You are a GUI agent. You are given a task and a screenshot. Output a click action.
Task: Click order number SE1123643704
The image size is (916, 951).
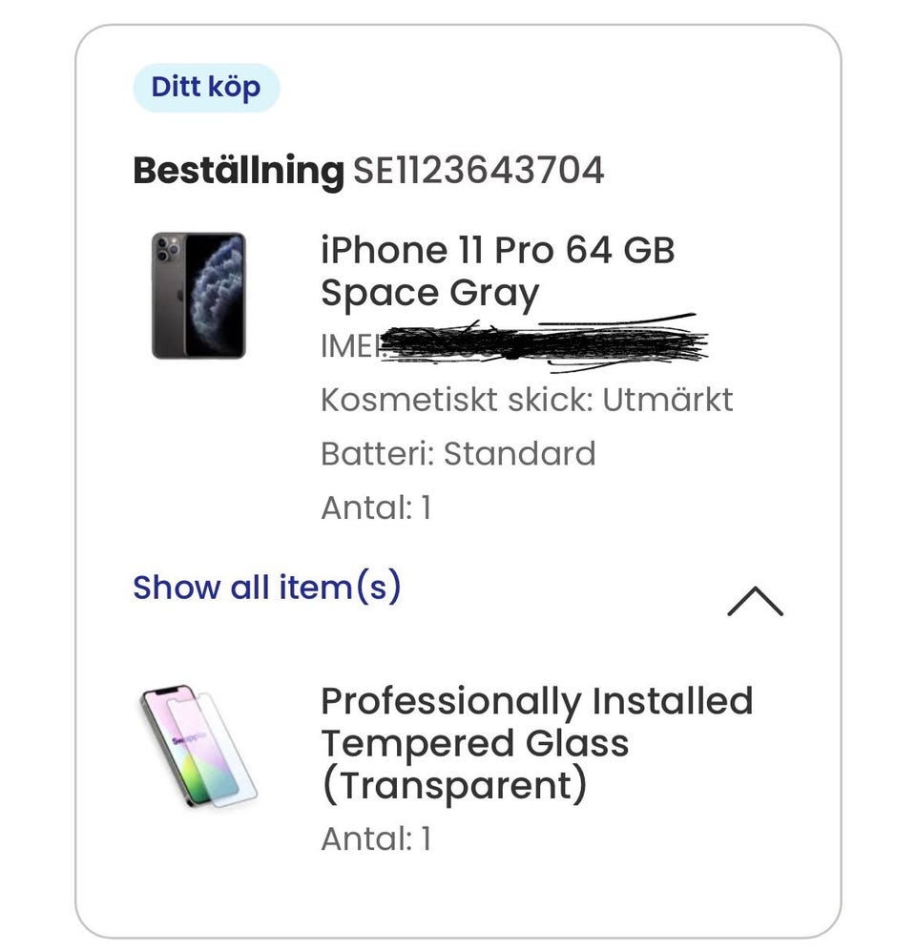[x=479, y=171]
